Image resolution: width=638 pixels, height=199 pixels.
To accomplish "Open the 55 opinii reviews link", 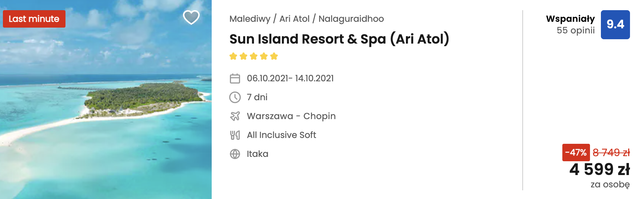I will 576,31.
